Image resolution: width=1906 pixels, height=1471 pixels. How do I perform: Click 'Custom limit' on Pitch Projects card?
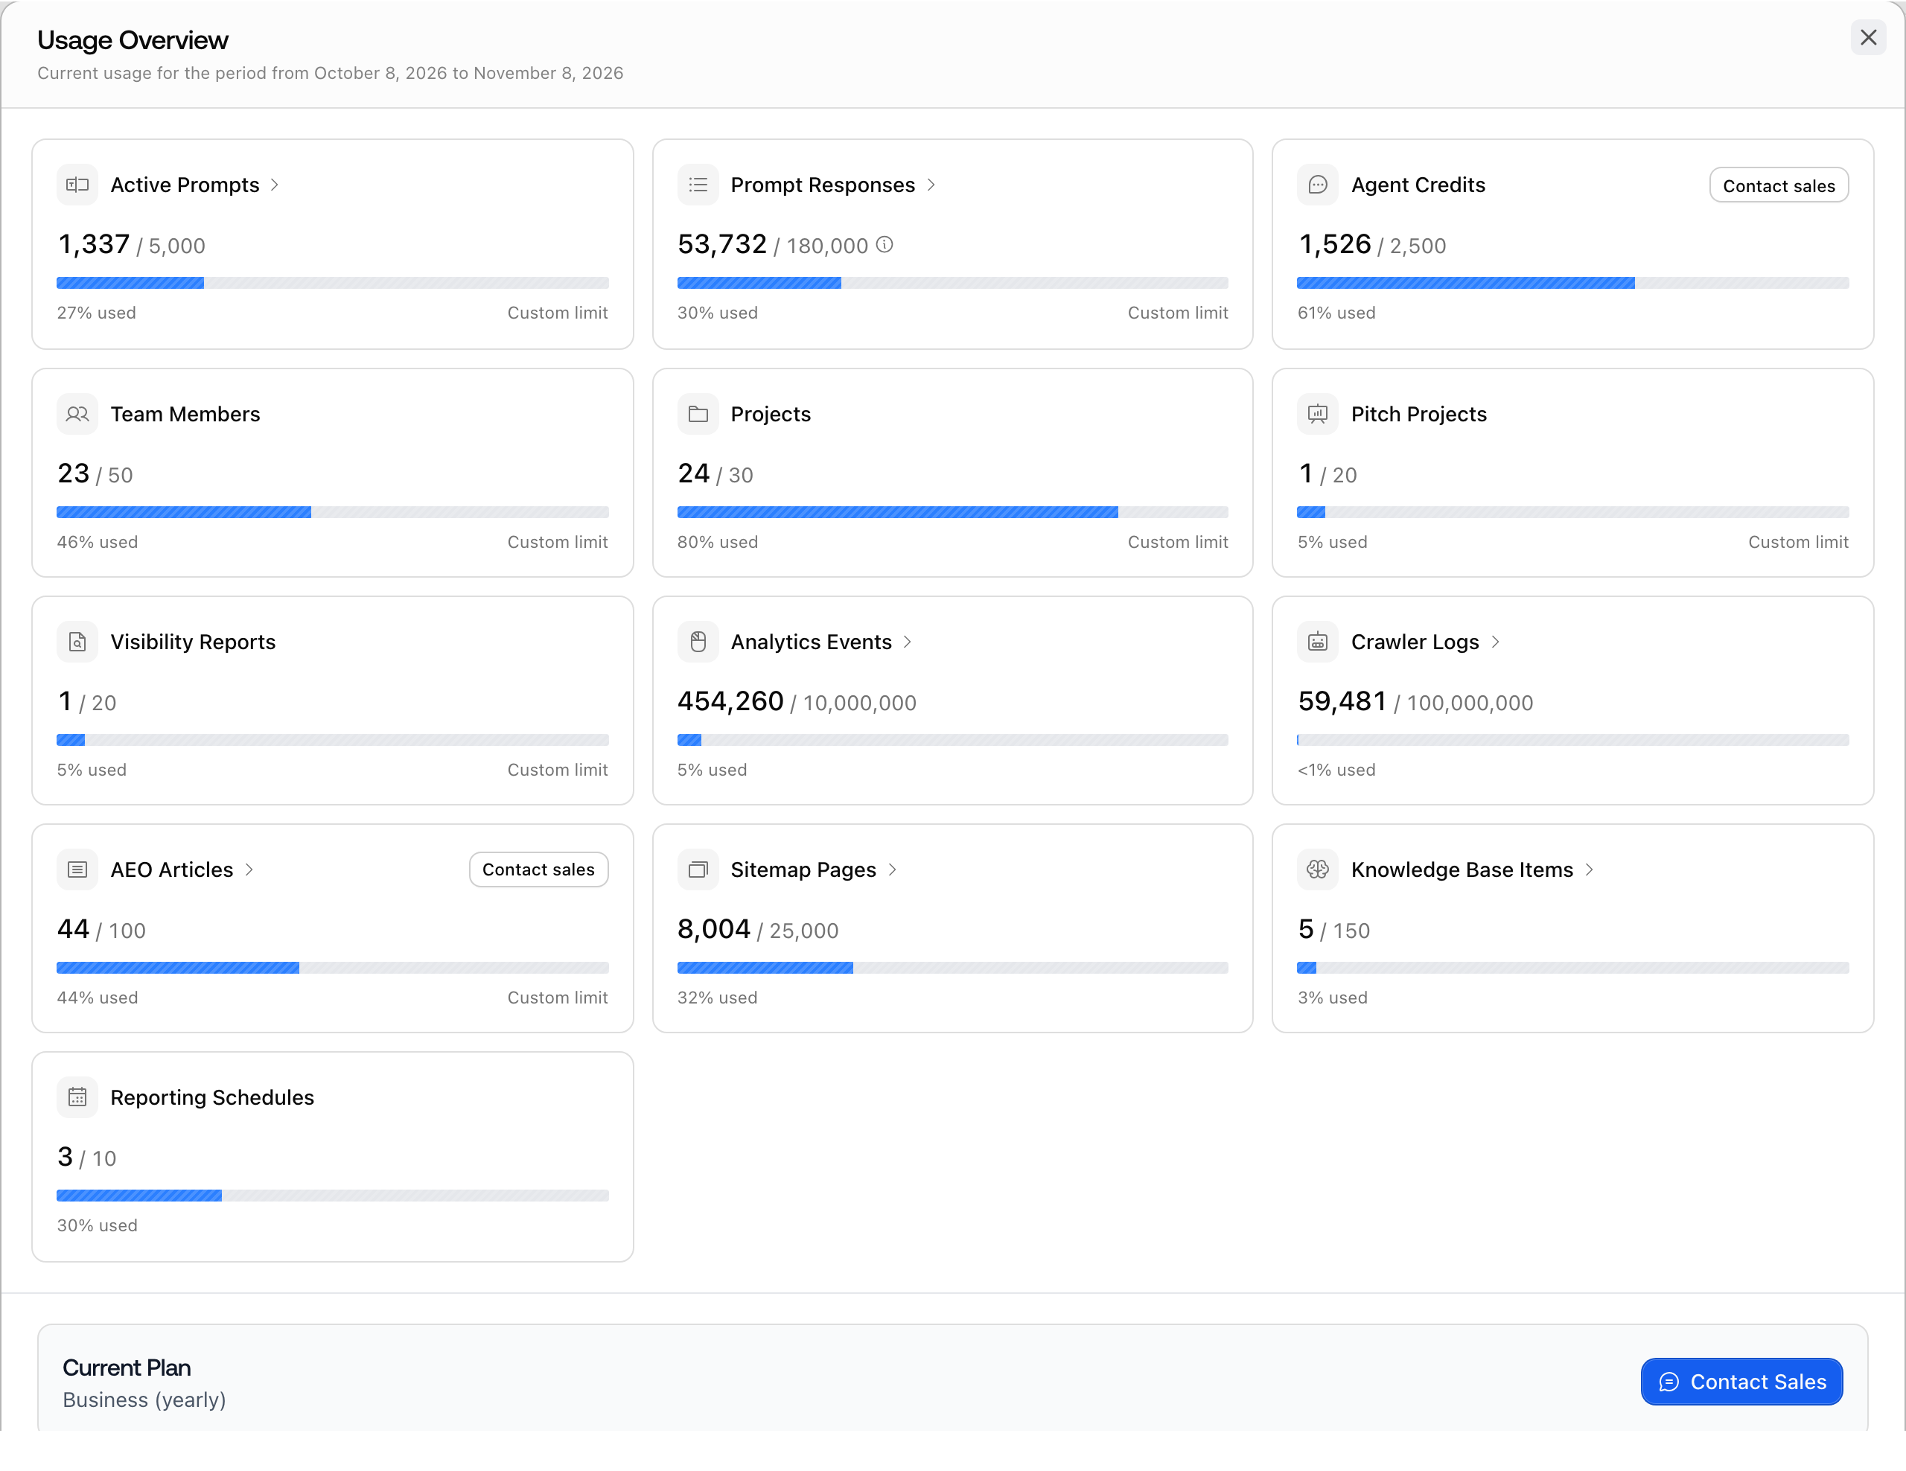point(1798,542)
